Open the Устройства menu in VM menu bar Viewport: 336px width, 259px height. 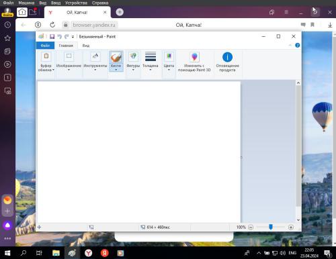coord(76,3)
